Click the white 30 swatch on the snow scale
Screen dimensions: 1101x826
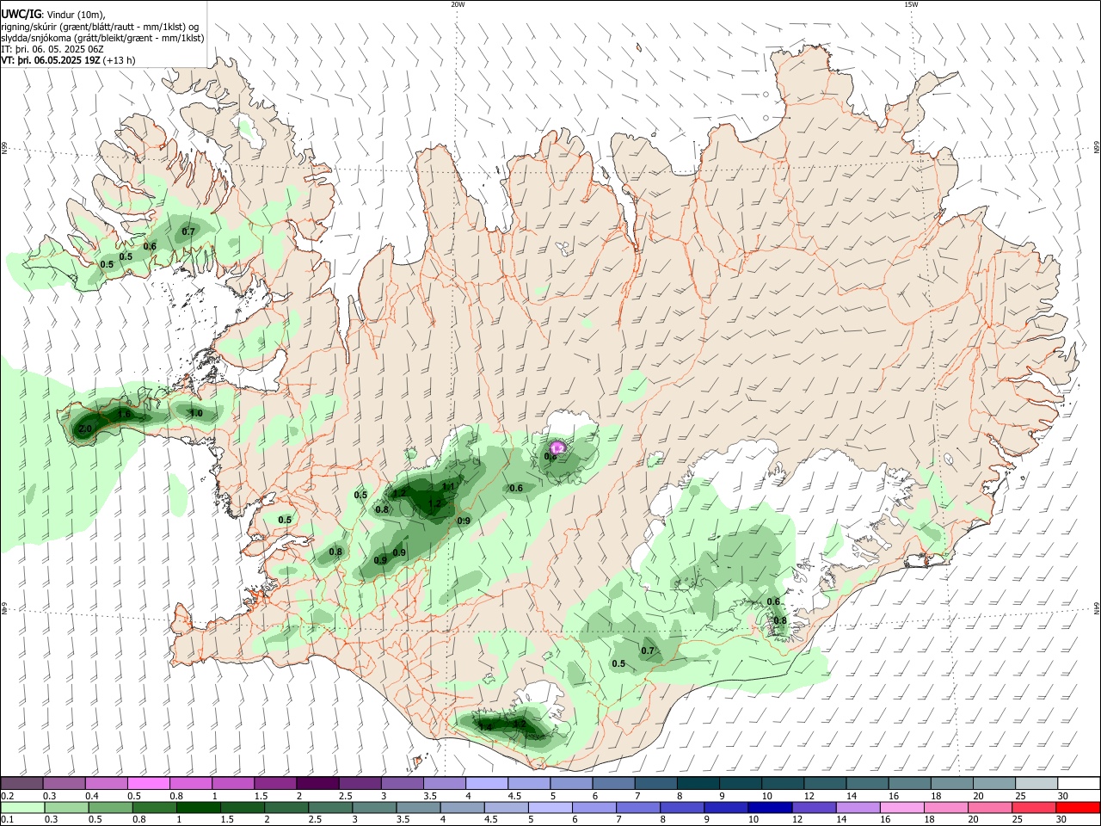1078,783
